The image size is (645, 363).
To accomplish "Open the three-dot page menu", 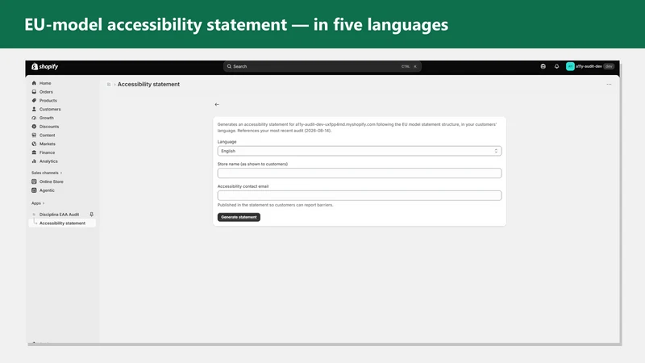I will click(x=609, y=85).
